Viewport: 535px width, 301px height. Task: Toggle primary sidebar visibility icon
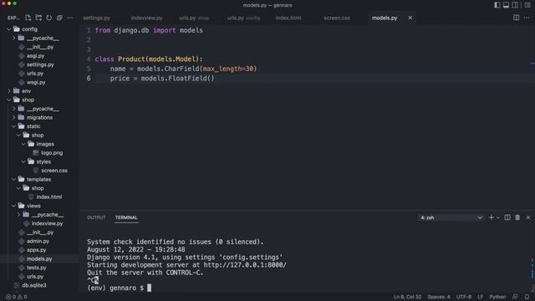coord(497,5)
